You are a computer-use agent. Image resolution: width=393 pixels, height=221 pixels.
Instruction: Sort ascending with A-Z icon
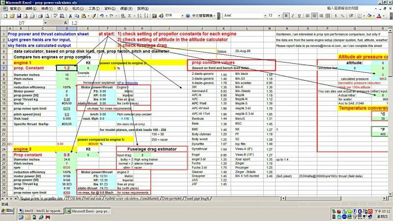click(140, 16)
